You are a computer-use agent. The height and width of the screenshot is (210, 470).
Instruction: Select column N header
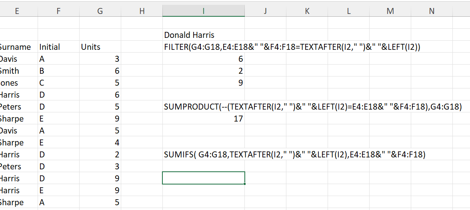tap(432, 11)
